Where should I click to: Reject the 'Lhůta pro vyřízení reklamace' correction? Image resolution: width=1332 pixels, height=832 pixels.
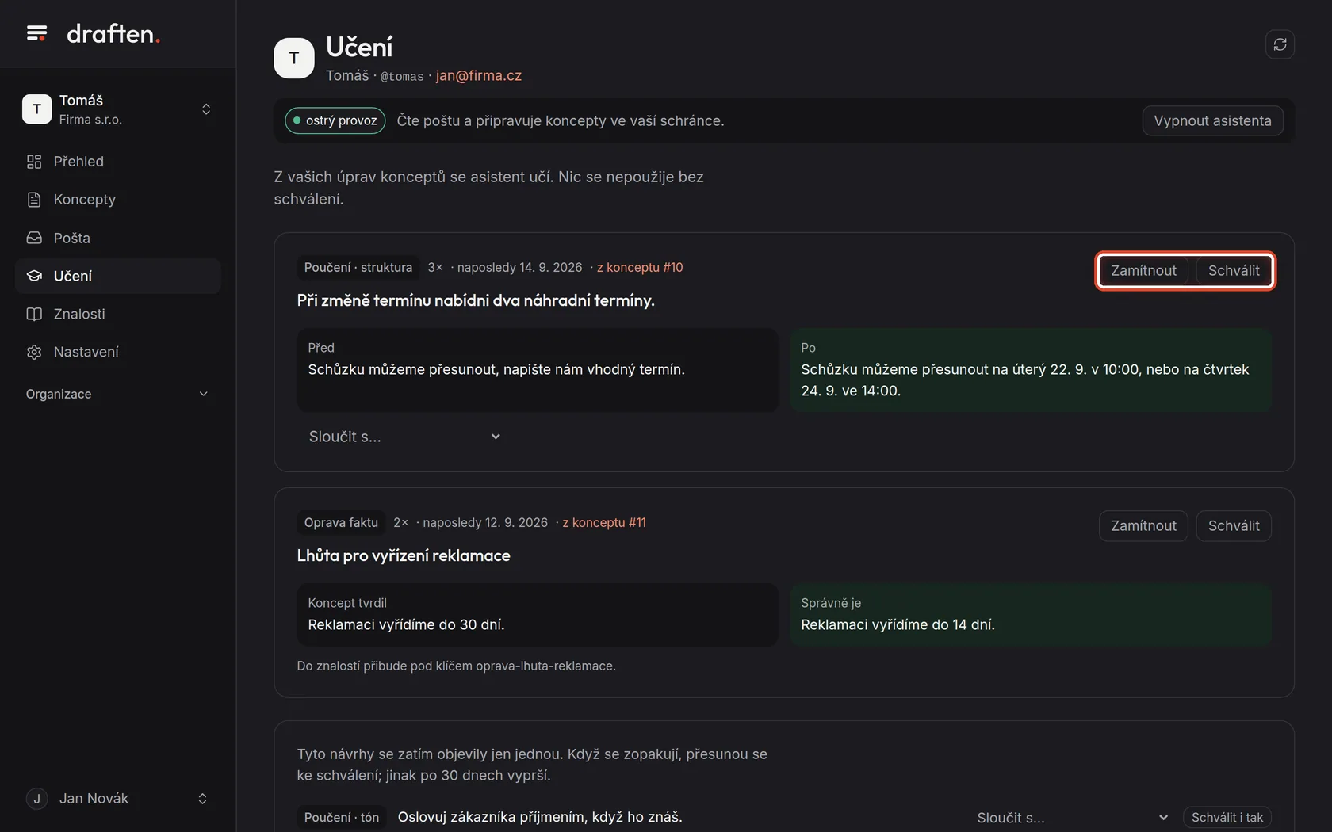(1143, 526)
